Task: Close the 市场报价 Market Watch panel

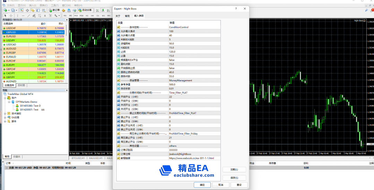Action: 66,20
